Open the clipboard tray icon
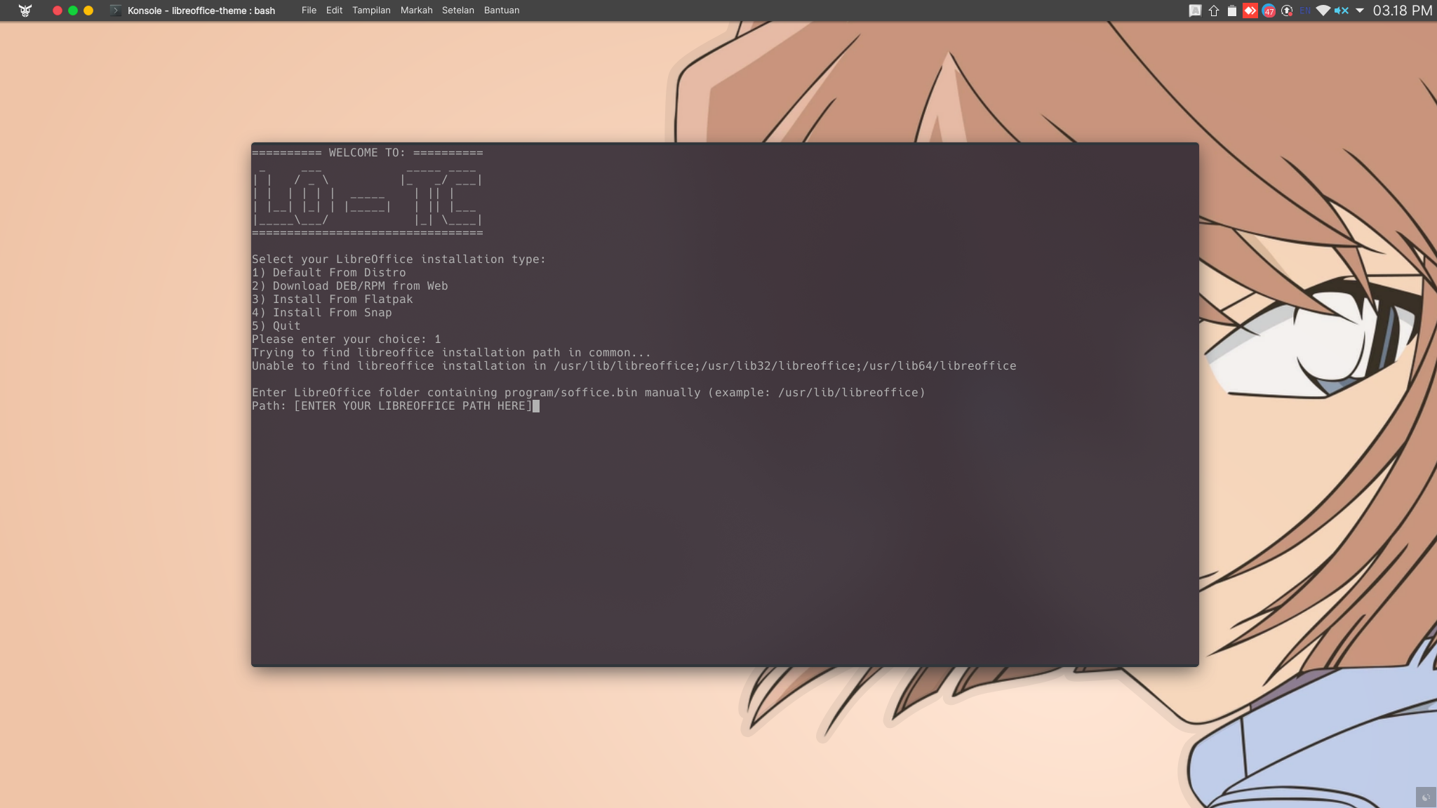 (1232, 11)
